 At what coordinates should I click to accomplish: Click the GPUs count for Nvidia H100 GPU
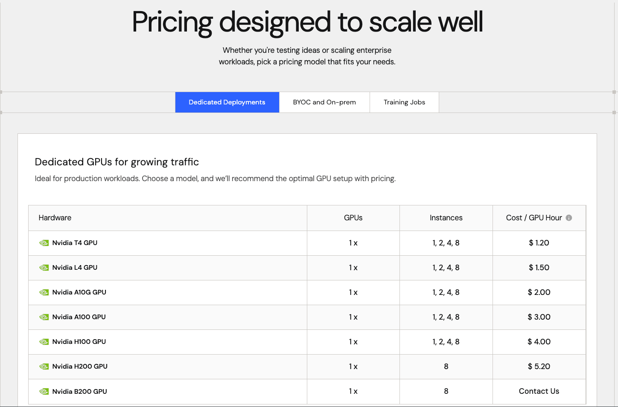353,342
